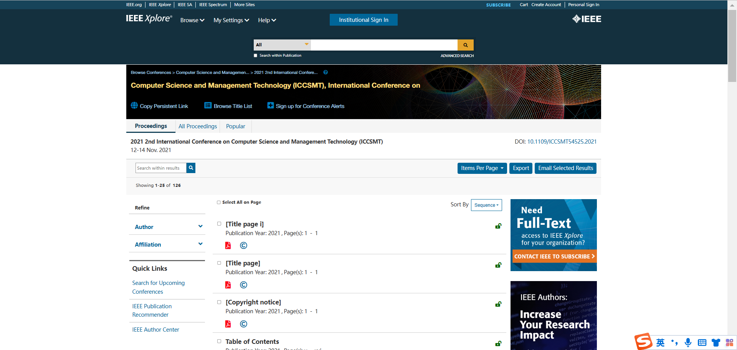This screenshot has width=737, height=350.
Task: Click the input method skin shirt icon
Action: (716, 342)
